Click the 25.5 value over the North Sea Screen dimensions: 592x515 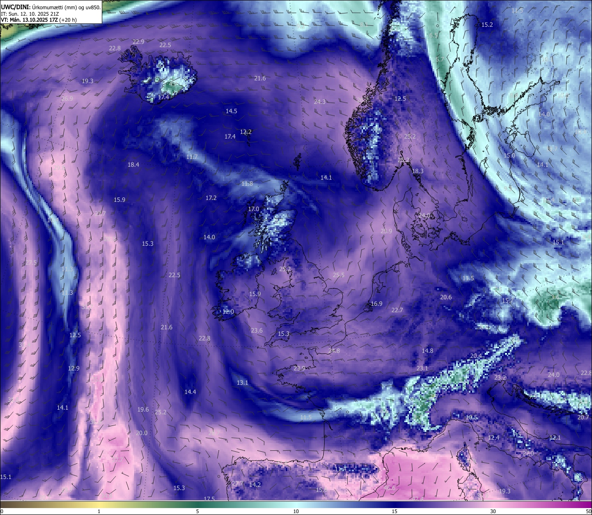(339, 275)
